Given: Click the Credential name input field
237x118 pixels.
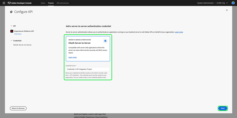Looking at the screenshot, I should point(87,69).
